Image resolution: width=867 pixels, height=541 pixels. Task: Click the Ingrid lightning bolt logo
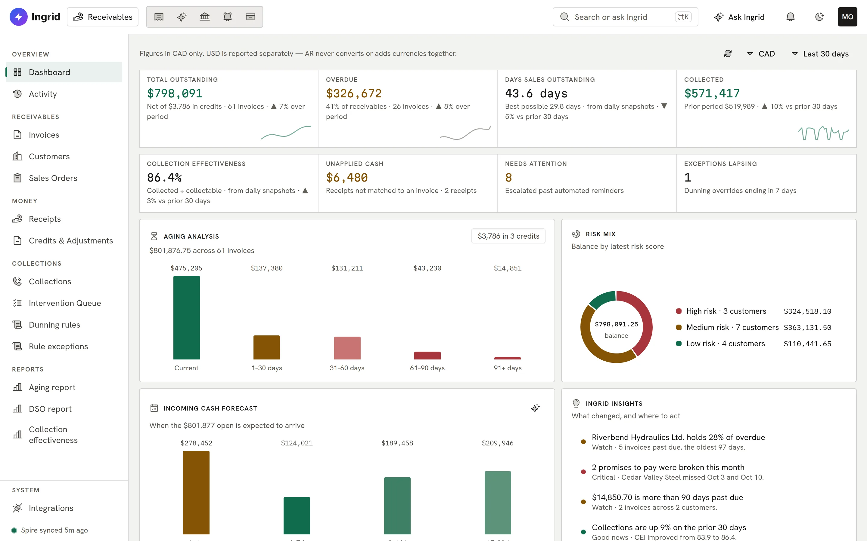pyautogui.click(x=19, y=17)
